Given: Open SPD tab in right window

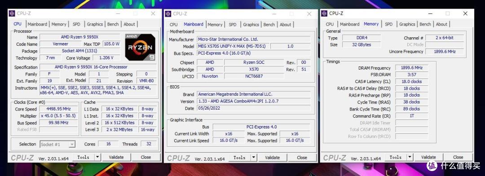Looking at the screenshot, I should [x=389, y=24].
